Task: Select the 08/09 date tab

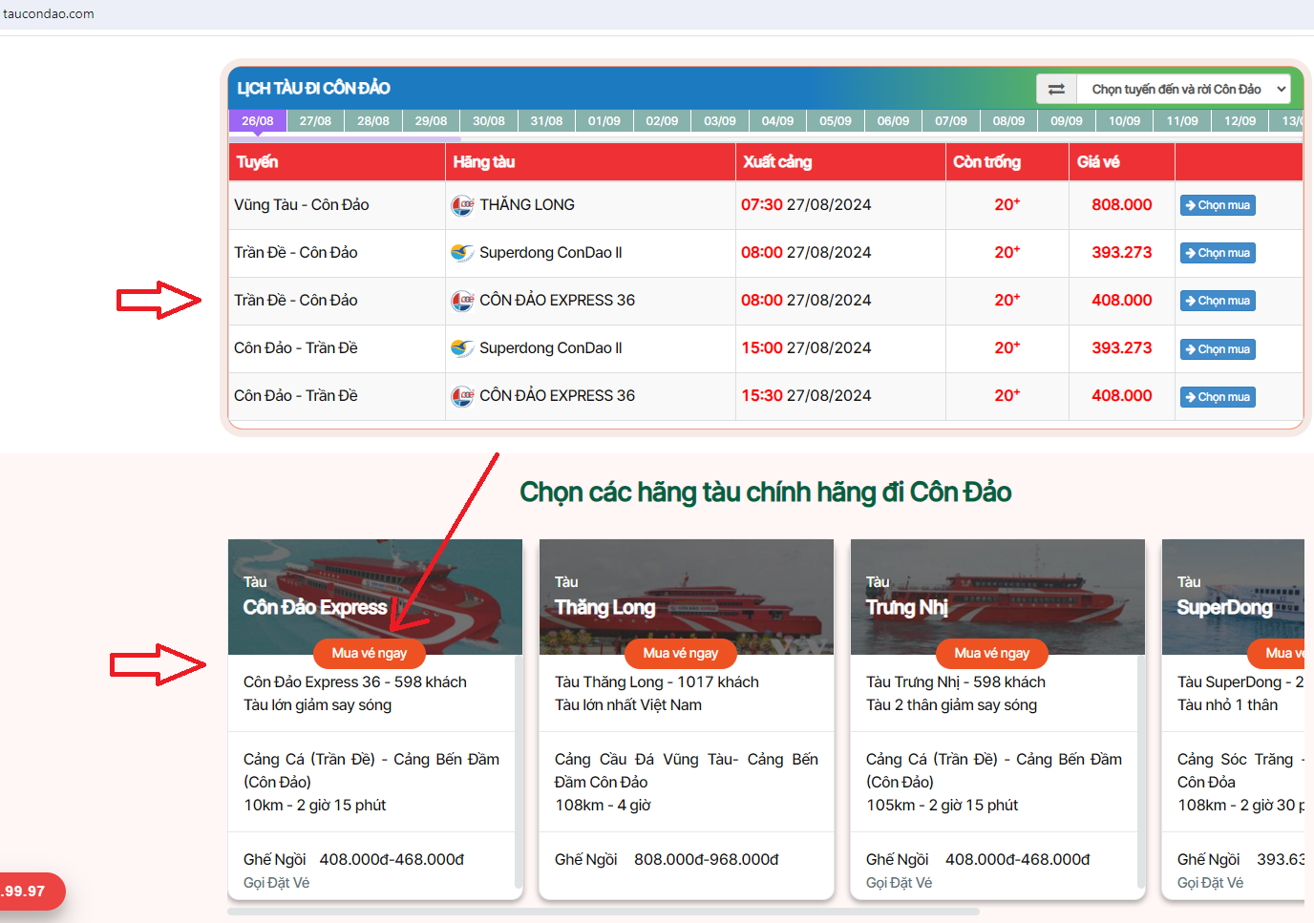Action: (x=1008, y=121)
